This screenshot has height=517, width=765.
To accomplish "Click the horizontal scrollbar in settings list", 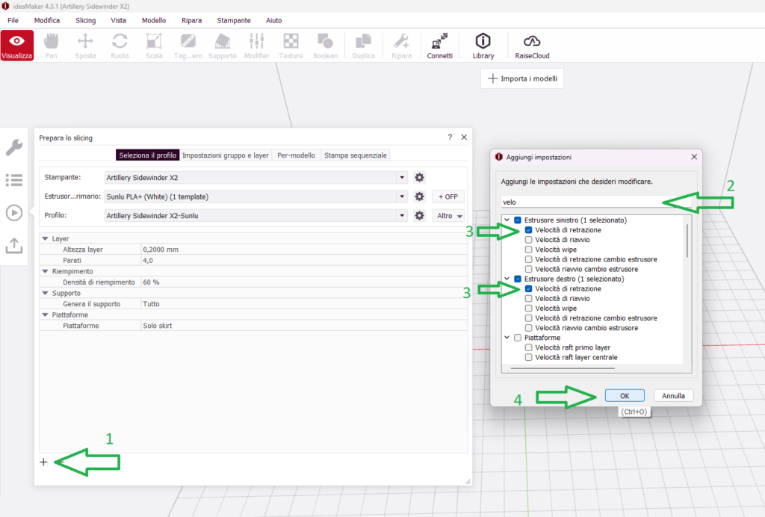I will coord(563,368).
